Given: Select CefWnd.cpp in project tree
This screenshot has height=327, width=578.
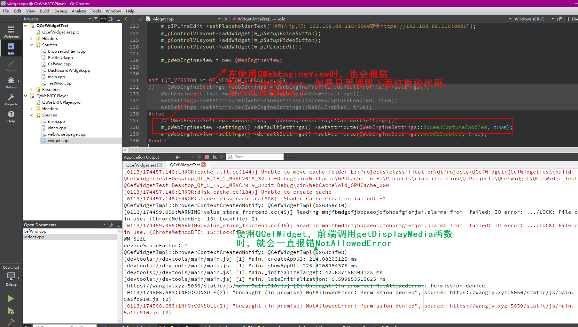Looking at the screenshot, I should click(59, 64).
